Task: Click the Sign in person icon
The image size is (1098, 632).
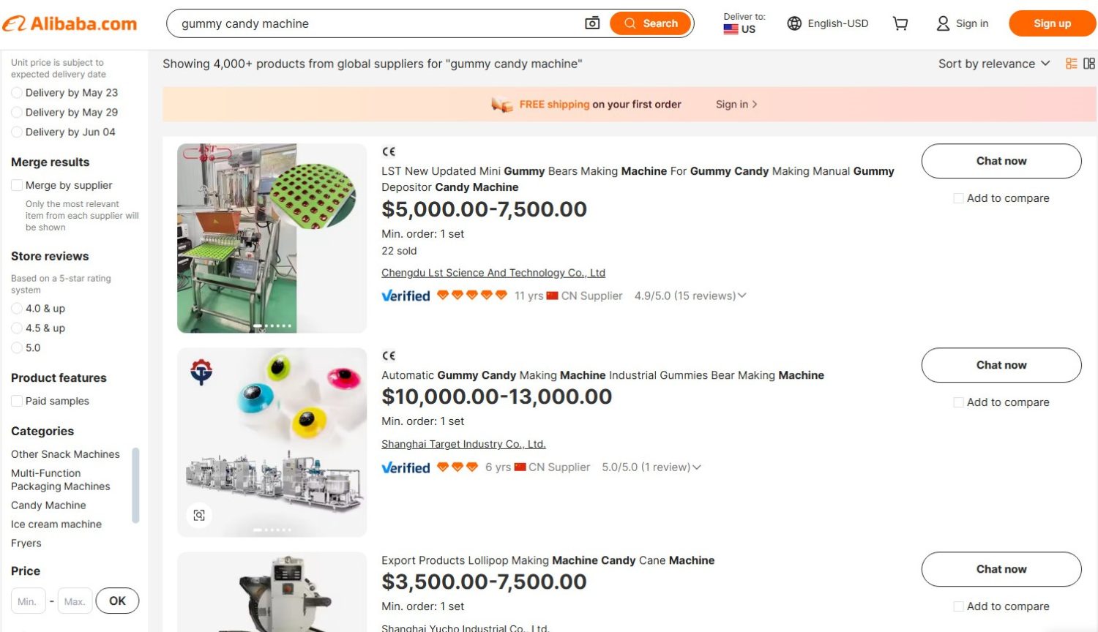Action: pos(943,23)
